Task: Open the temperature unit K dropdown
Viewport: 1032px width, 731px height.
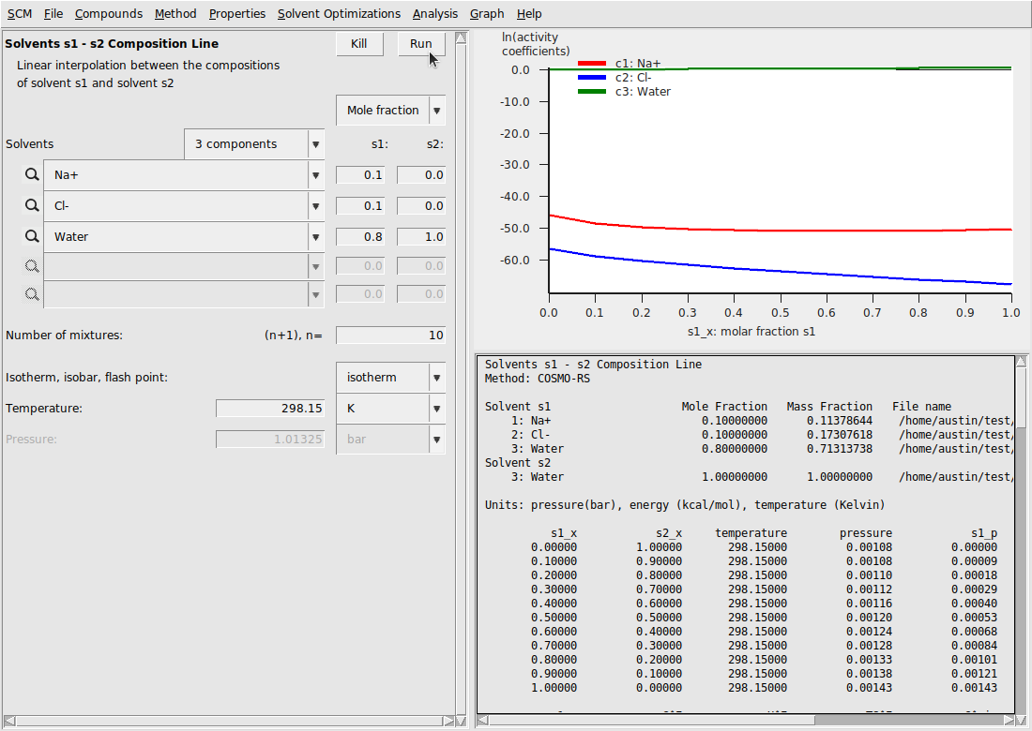Action: (x=436, y=409)
